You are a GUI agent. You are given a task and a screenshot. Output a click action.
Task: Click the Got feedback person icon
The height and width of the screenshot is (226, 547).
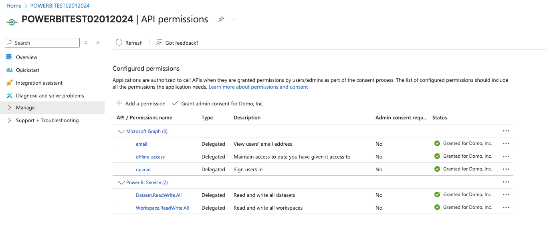(159, 42)
